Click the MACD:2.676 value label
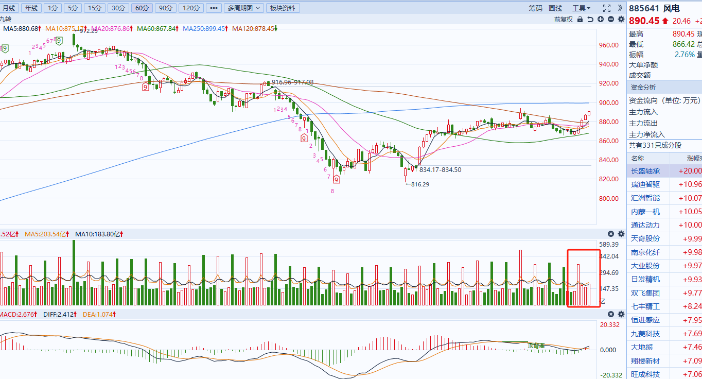Screen dimensions: 702x379 point(18,314)
